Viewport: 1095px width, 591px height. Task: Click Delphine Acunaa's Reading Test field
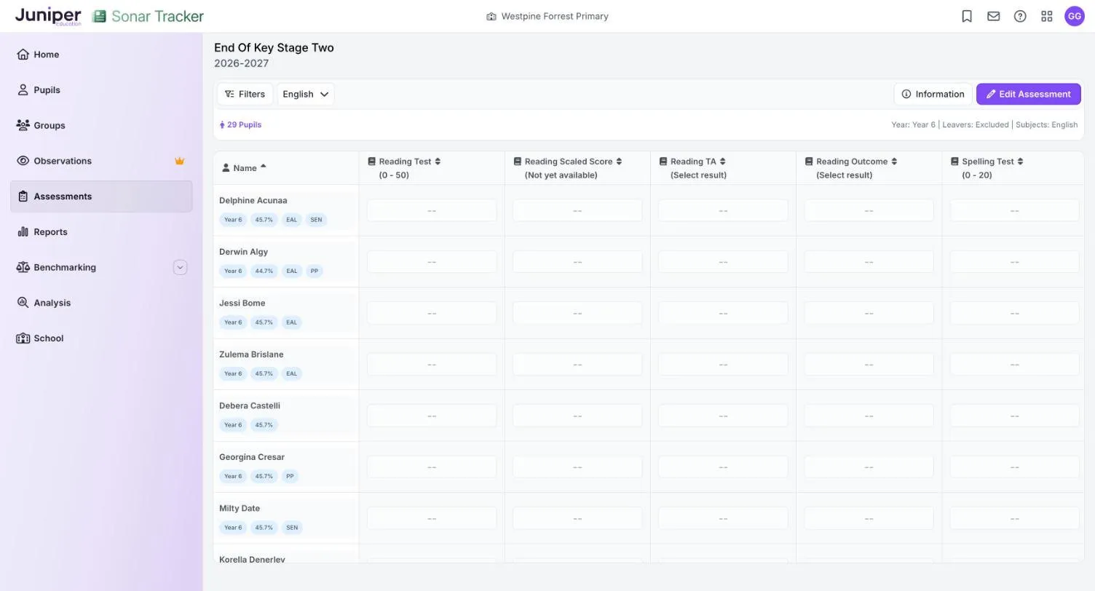[432, 210]
